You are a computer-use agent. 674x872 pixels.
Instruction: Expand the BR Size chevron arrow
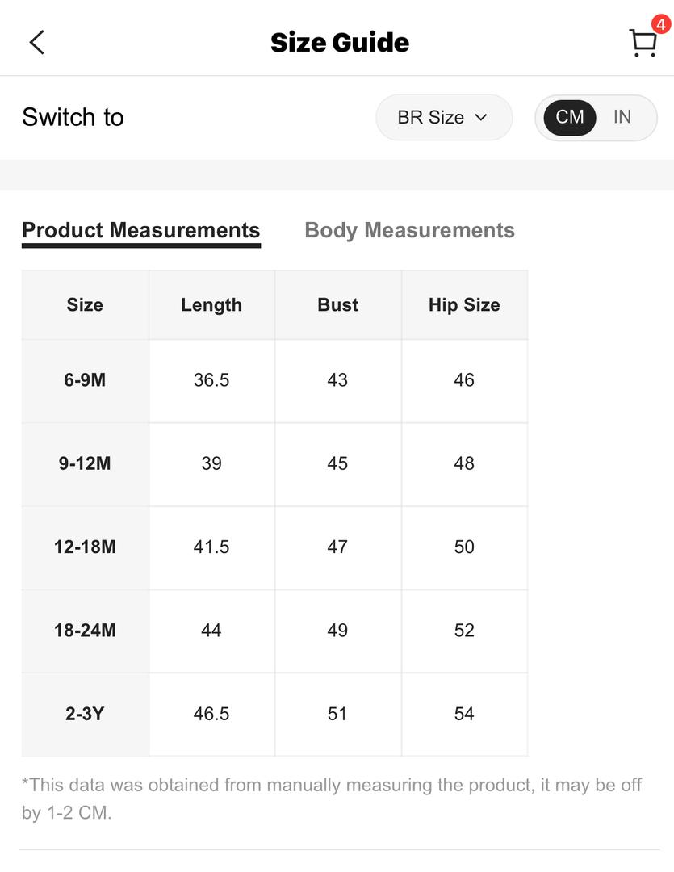tap(481, 117)
